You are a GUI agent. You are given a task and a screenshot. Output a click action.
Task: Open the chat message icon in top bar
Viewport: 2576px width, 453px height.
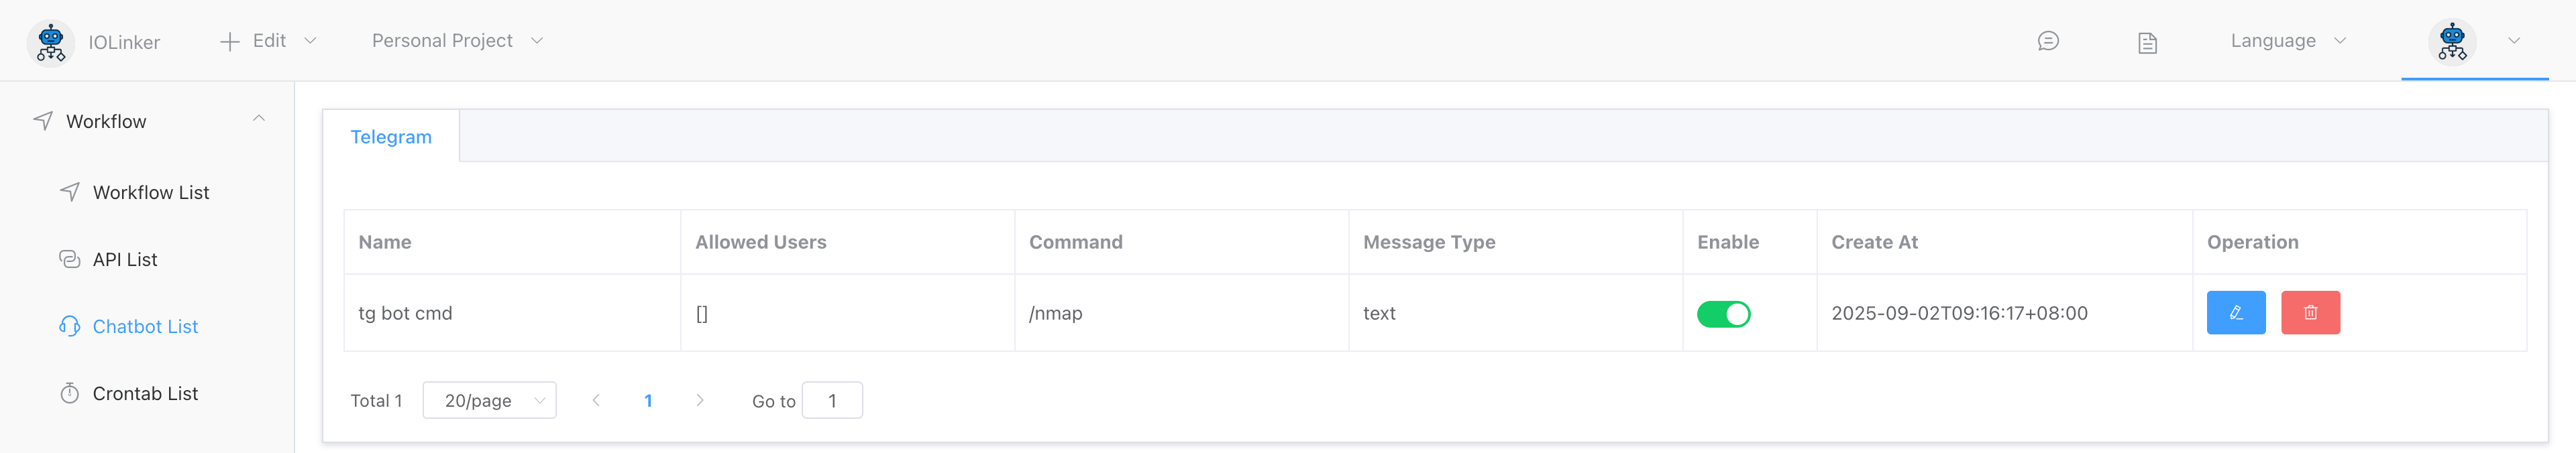[x=2048, y=41]
